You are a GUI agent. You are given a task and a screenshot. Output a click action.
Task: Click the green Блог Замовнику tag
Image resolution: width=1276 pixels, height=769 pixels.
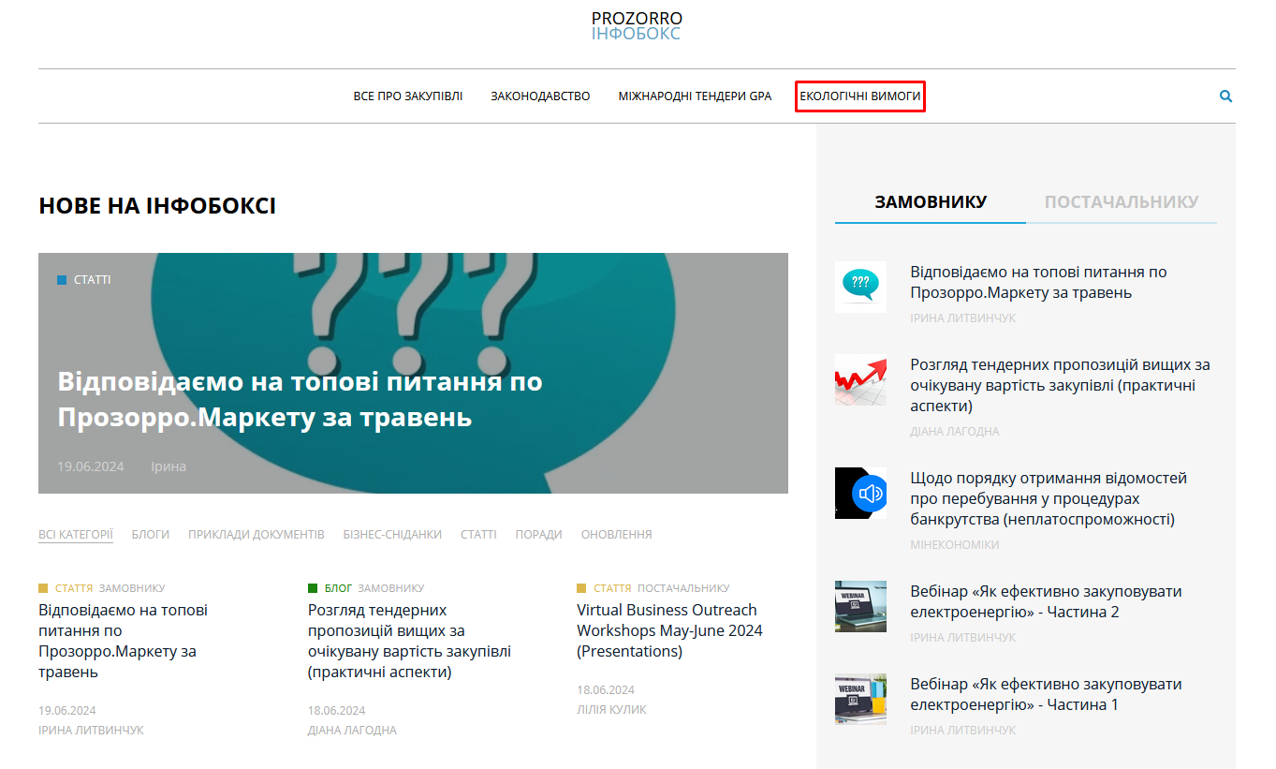click(x=366, y=588)
